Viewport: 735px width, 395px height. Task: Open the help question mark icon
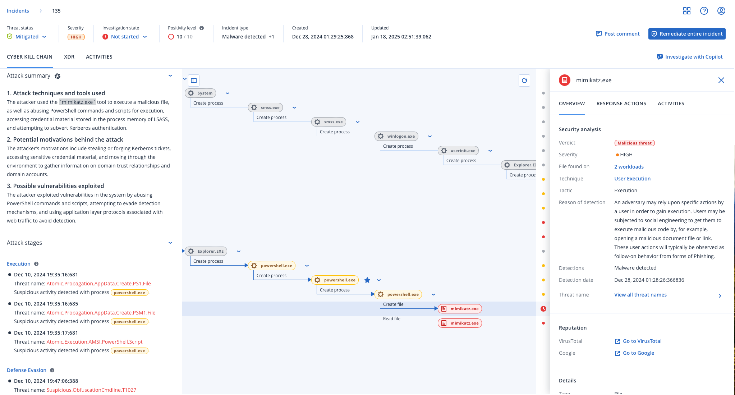(x=704, y=11)
